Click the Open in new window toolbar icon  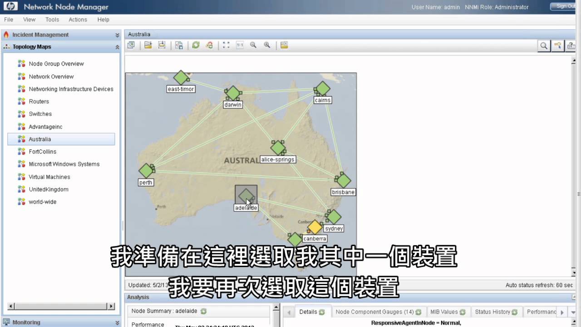(131, 45)
